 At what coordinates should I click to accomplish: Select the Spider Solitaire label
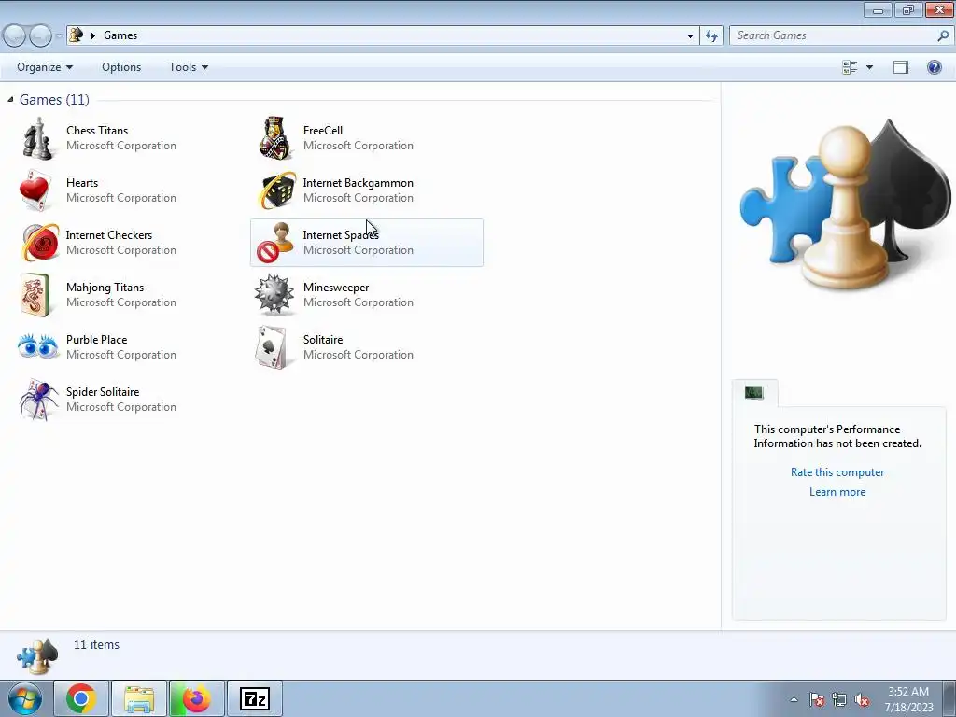click(x=103, y=392)
